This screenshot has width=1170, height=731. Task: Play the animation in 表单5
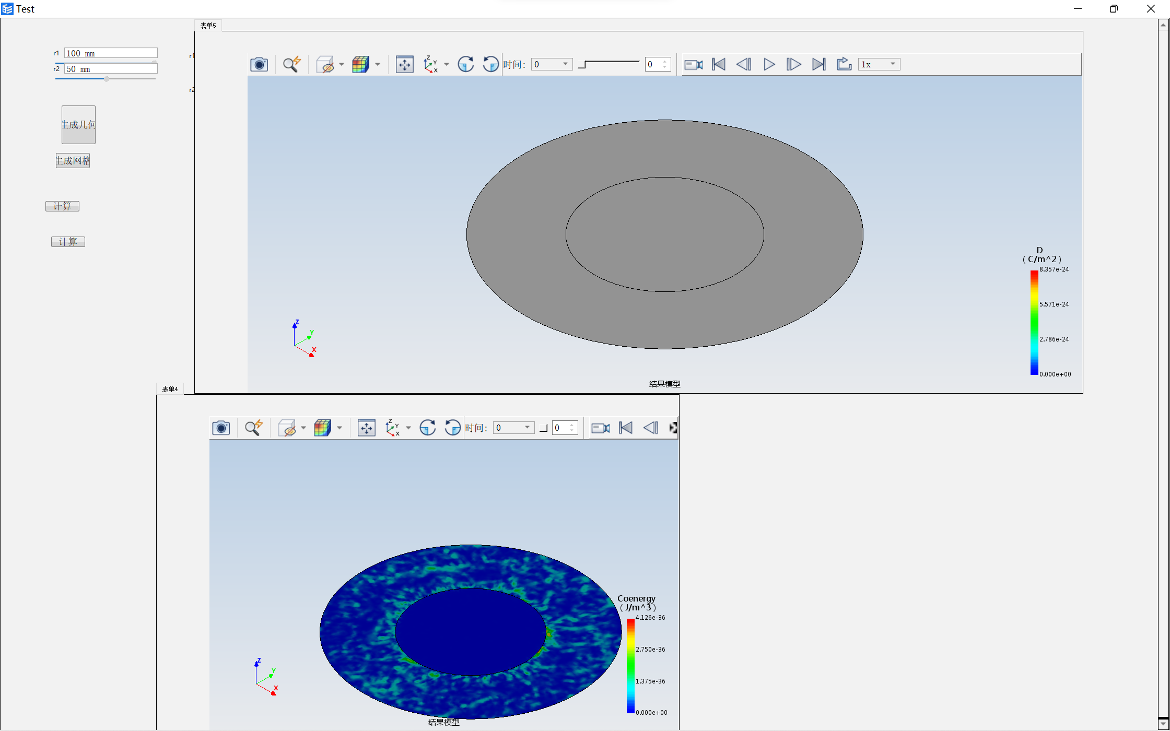pyautogui.click(x=769, y=64)
